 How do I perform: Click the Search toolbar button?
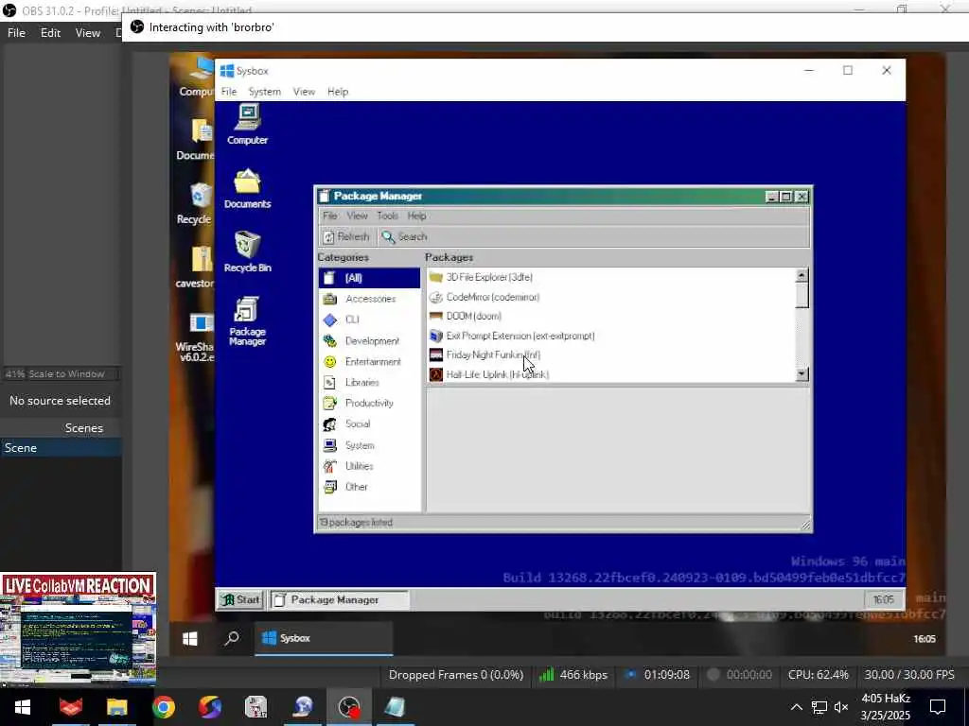tap(404, 237)
